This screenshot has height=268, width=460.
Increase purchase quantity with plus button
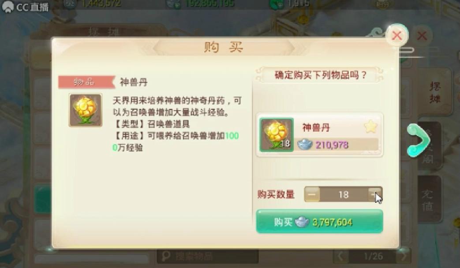[x=375, y=194]
